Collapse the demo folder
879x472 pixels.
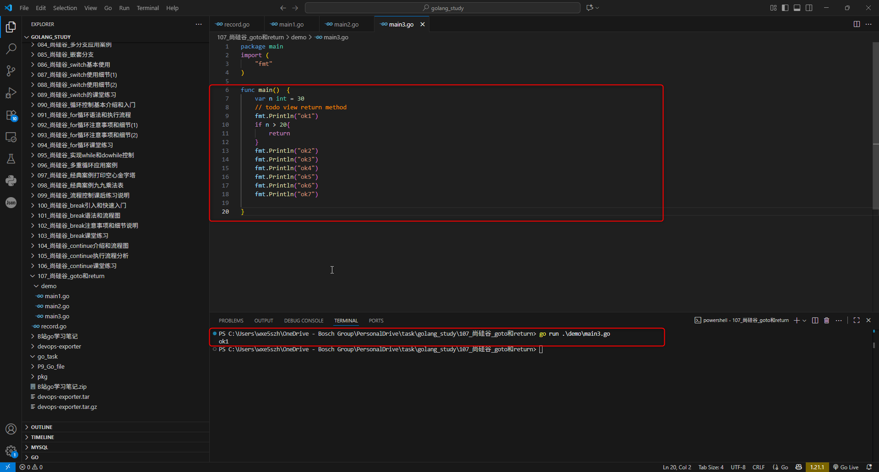[x=116, y=286]
